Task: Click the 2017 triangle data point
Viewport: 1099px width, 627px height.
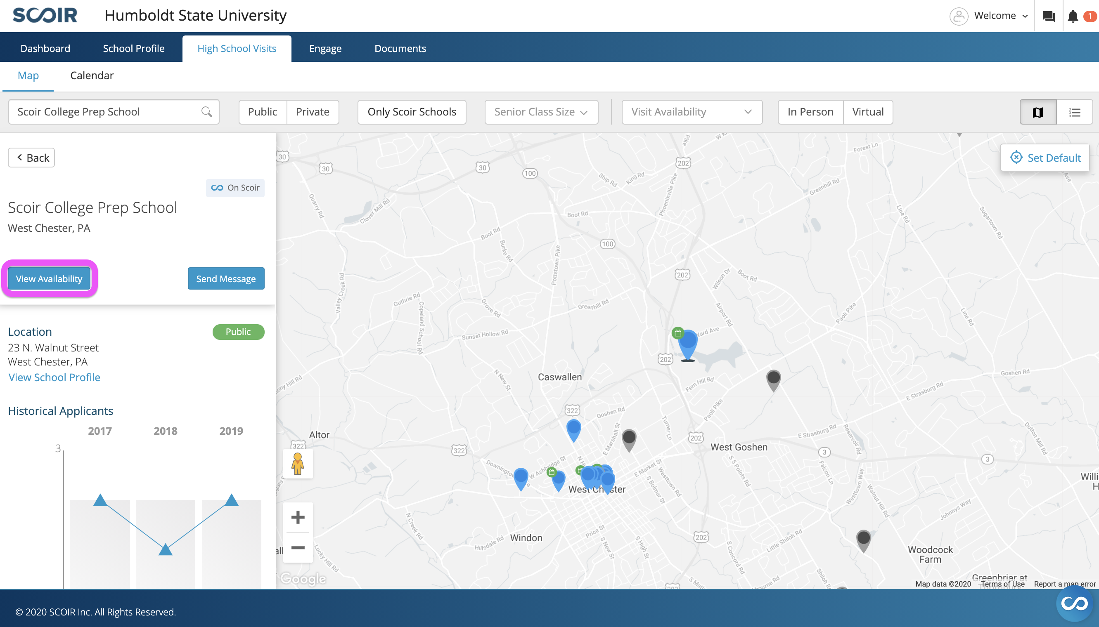Action: tap(100, 500)
